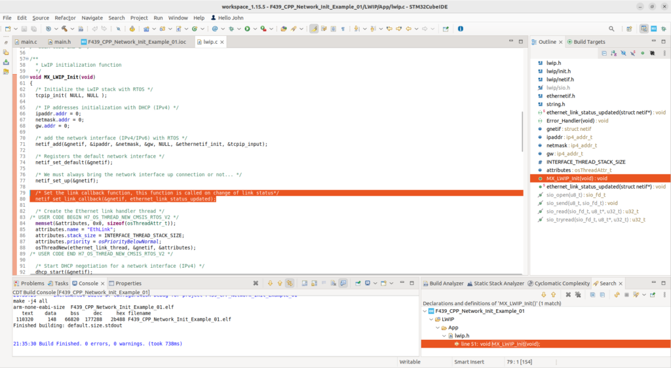Open the Refactor menu

[x=65, y=18]
